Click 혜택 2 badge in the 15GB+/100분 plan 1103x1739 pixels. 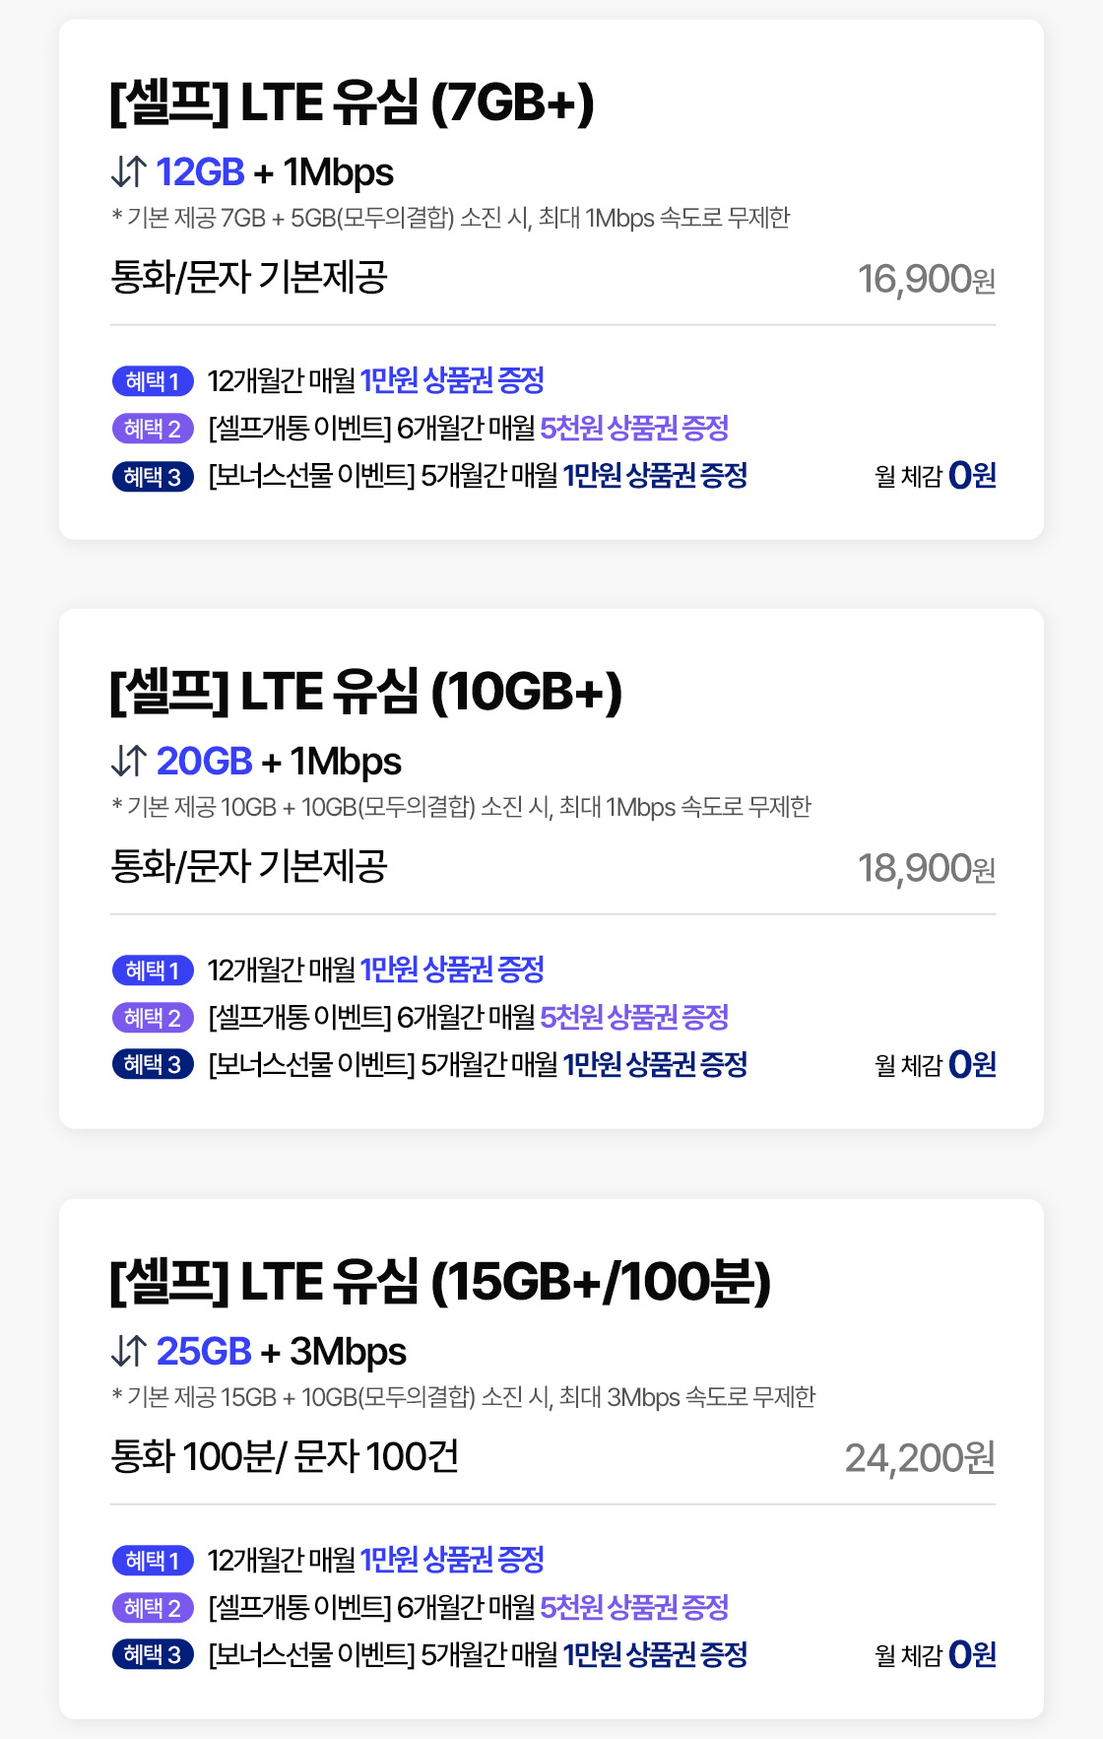click(153, 1608)
